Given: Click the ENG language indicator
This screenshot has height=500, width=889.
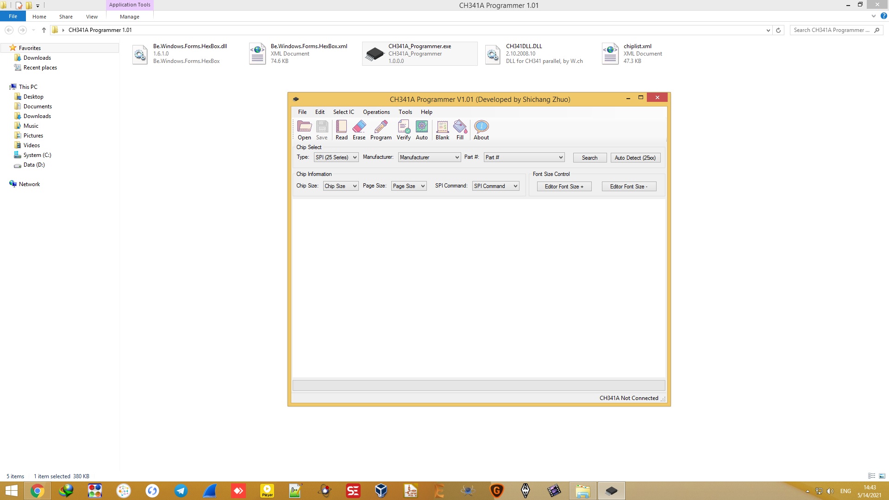Looking at the screenshot, I should (x=845, y=491).
